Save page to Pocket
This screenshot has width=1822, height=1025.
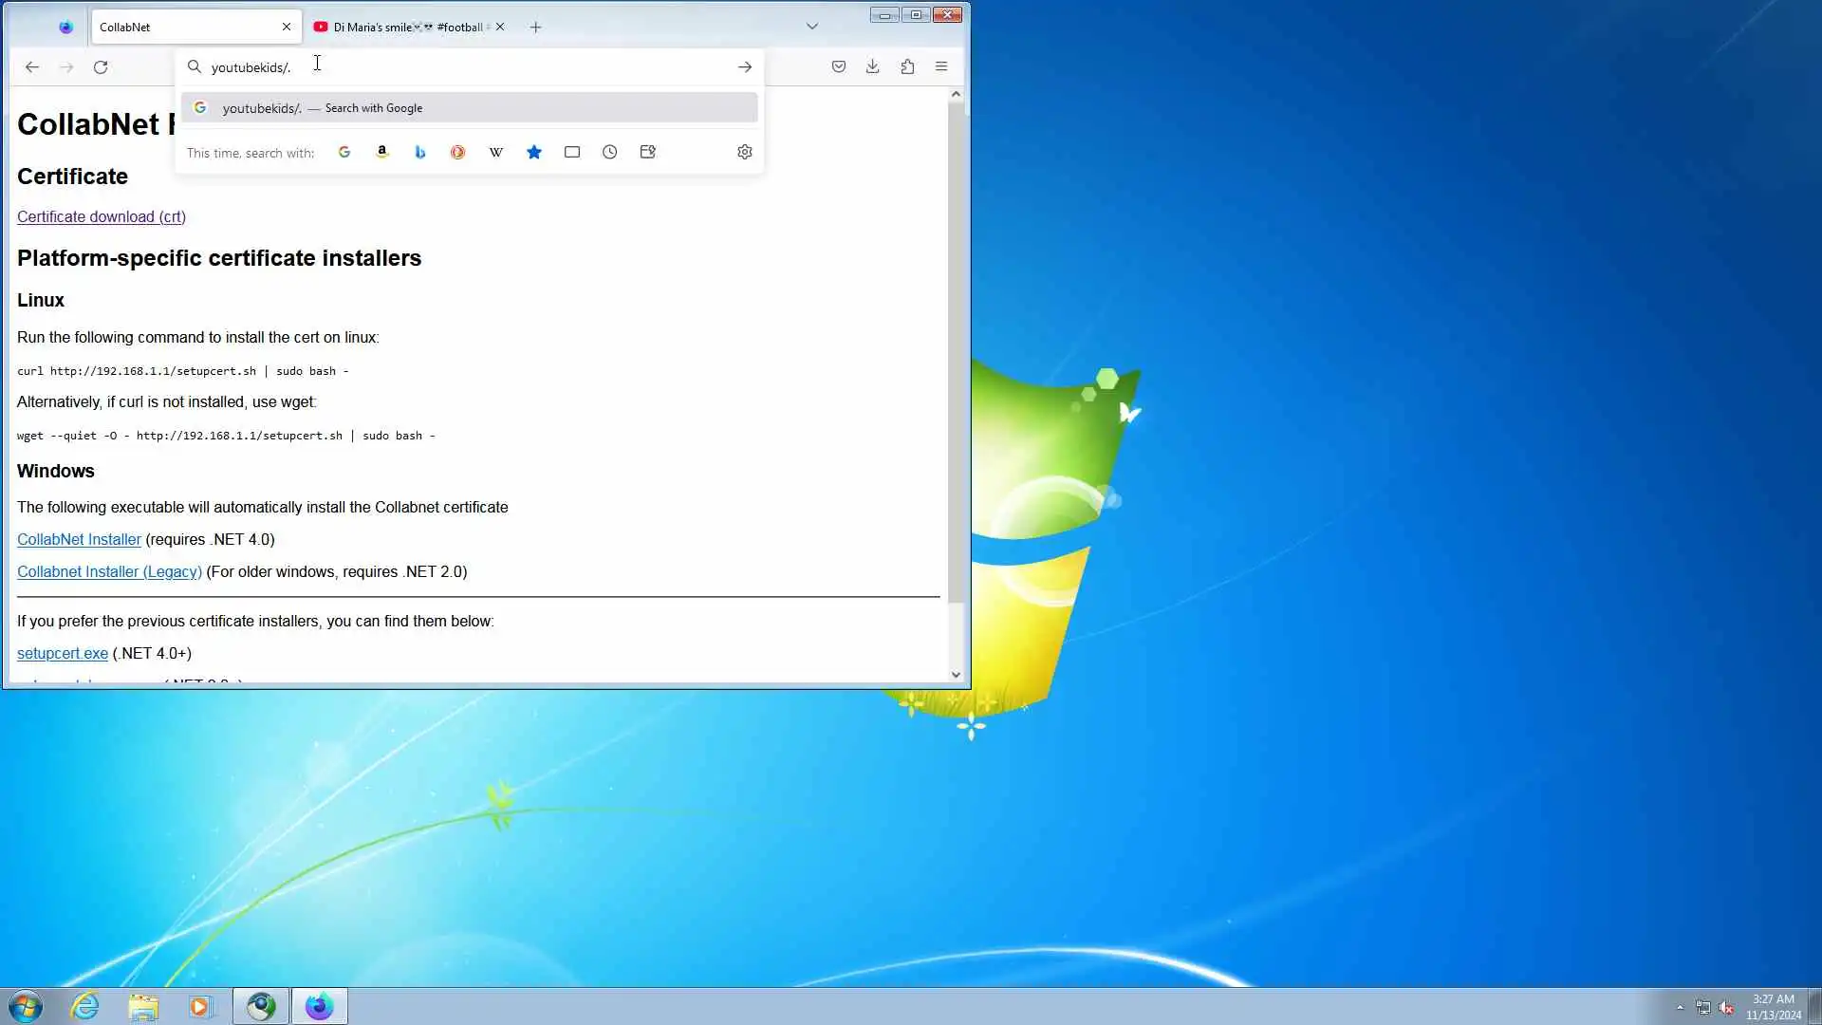pos(839,66)
